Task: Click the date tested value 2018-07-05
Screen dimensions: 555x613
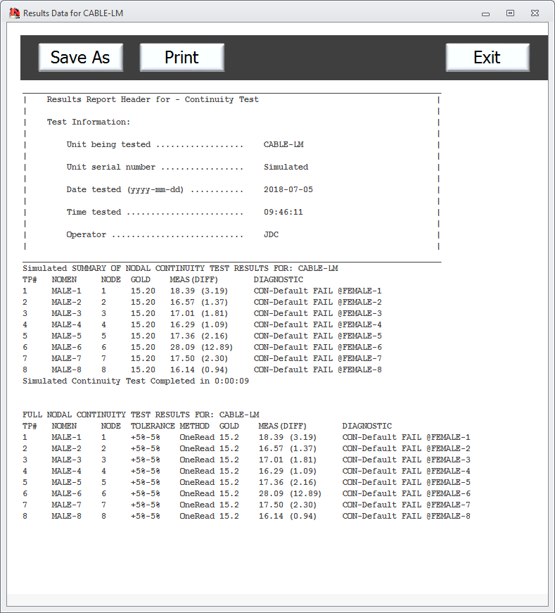Action: (x=288, y=190)
